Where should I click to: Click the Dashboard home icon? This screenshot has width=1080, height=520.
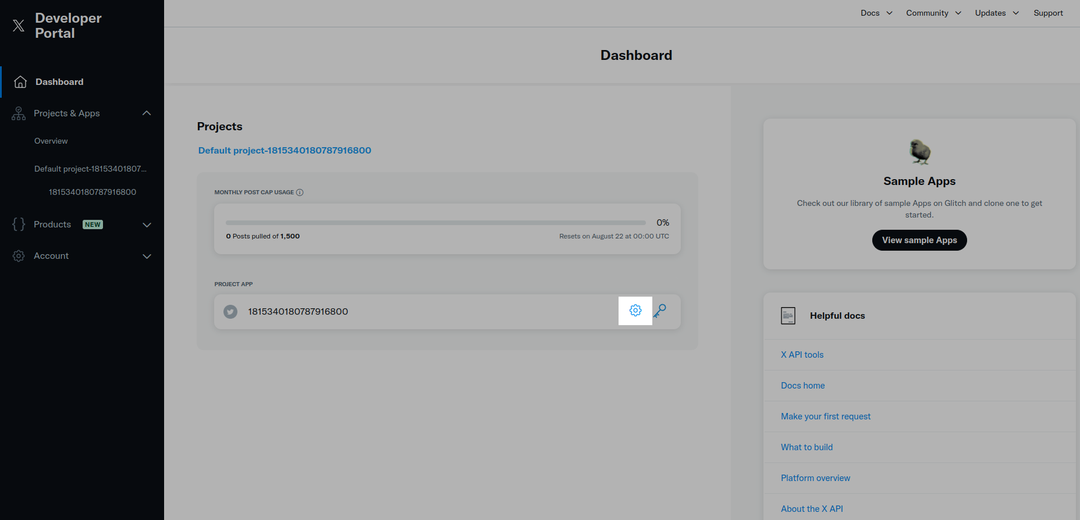pos(20,82)
